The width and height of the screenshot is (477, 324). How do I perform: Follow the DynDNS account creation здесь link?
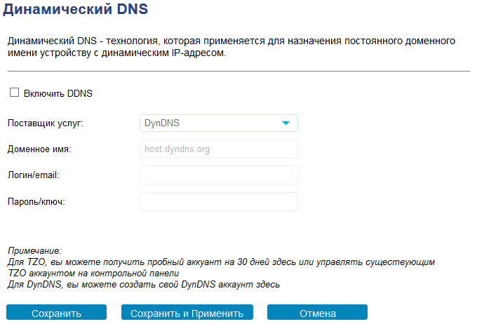pyautogui.click(x=269, y=285)
